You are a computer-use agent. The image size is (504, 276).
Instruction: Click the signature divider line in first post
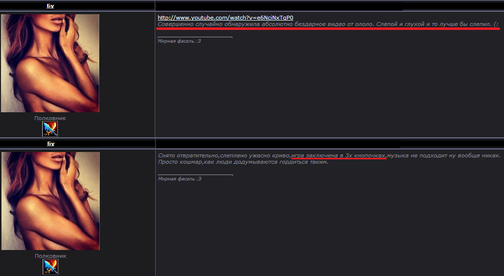pyautogui.click(x=195, y=37)
